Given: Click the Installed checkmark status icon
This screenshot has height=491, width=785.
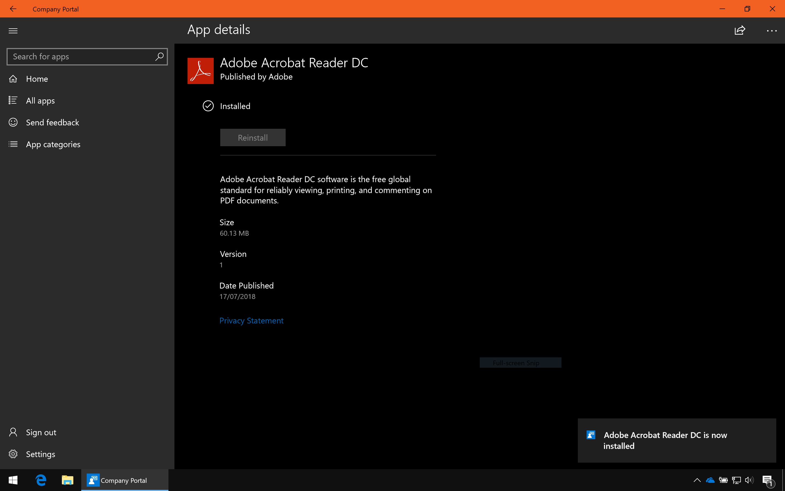Looking at the screenshot, I should [208, 106].
